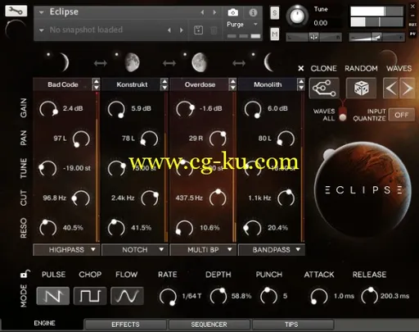This screenshot has height=332, width=419.
Task: Switch to the EFFECTS tab
Action: (x=125, y=325)
